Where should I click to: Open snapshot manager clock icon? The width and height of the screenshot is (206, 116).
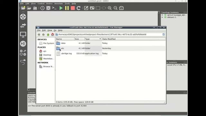click(x=42, y=8)
